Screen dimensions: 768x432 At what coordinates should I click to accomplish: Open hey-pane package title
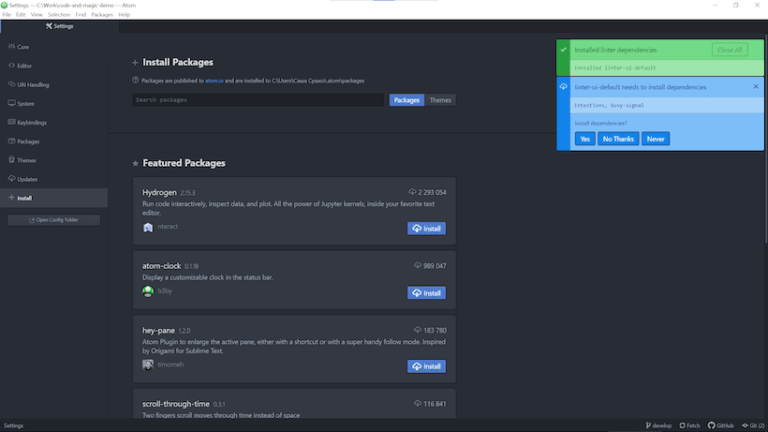tap(158, 331)
